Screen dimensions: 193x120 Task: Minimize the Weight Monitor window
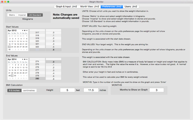click(x=5, y=2)
